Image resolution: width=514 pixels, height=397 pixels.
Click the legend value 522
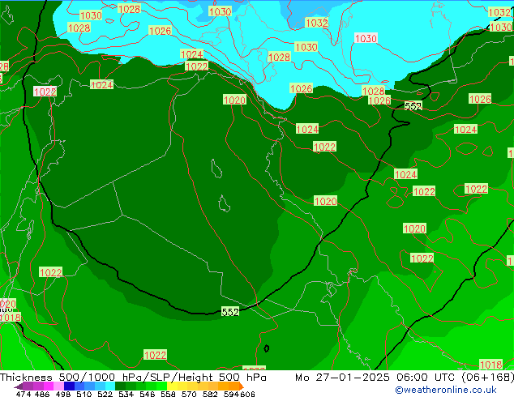105,394
